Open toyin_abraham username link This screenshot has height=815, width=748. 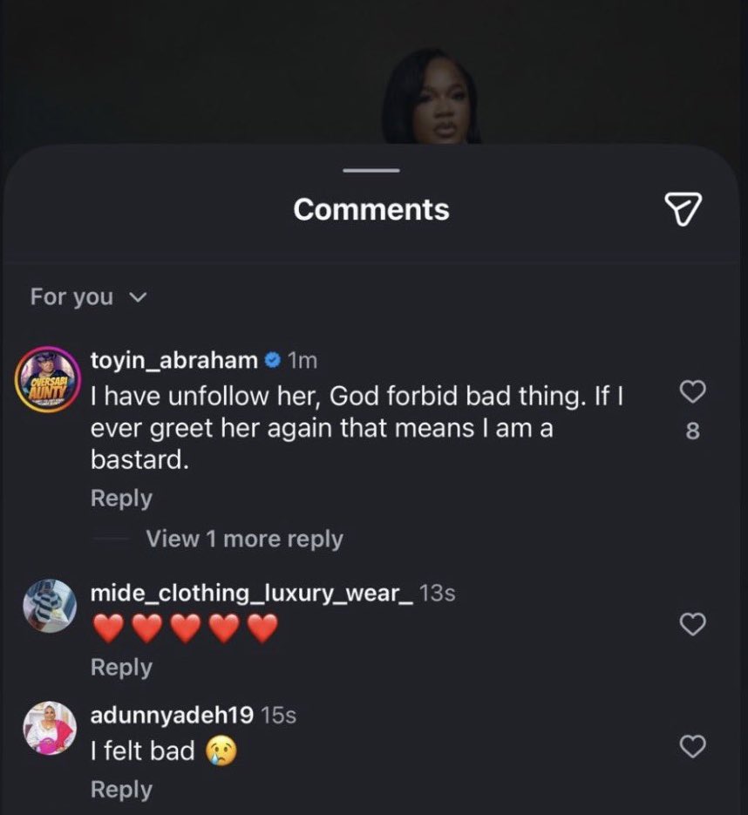pos(174,360)
